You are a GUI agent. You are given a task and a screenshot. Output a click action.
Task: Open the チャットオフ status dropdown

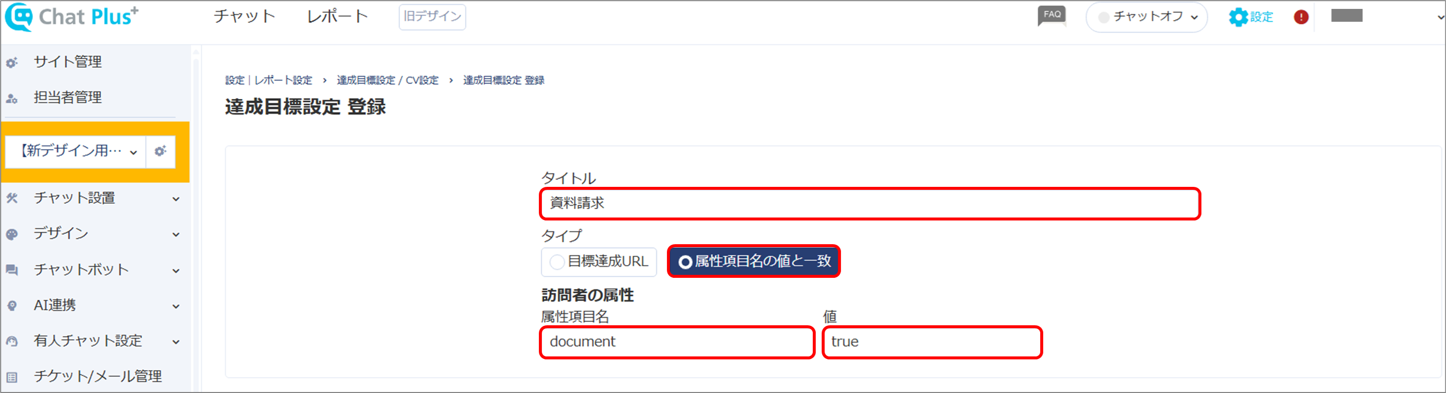(x=1146, y=17)
